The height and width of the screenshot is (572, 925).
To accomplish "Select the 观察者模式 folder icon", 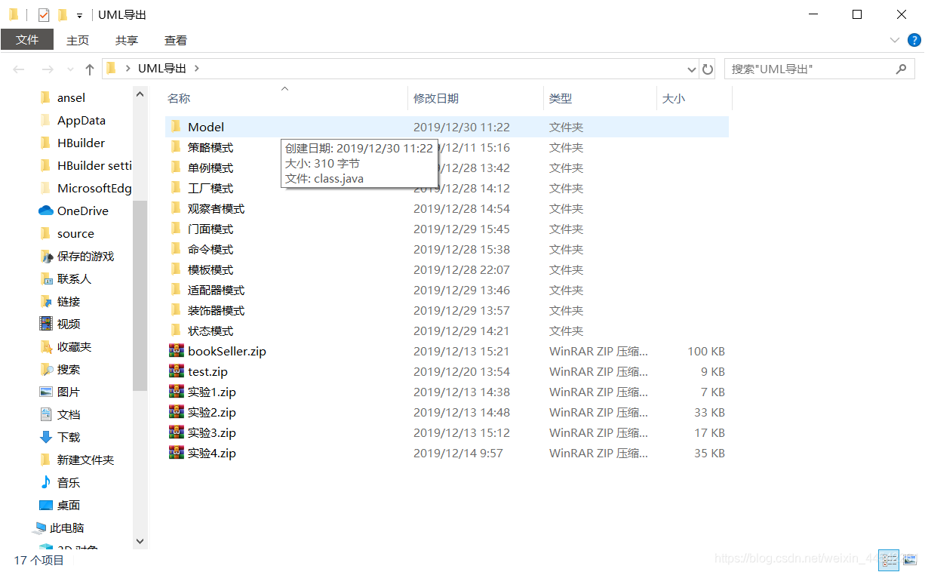I will pyautogui.click(x=176, y=208).
